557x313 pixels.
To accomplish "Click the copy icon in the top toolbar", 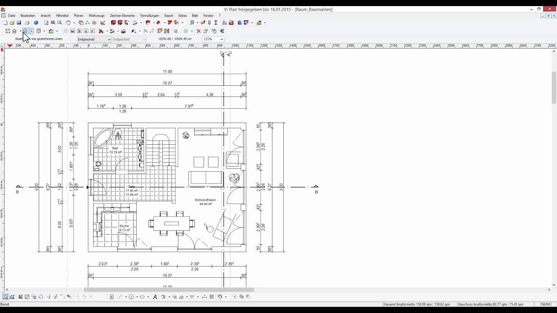I will 81,23.
